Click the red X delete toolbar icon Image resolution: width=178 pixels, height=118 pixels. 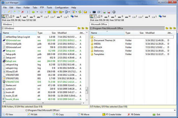(x=23, y=12)
